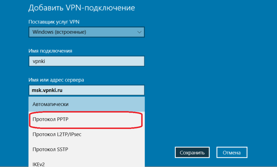The width and height of the screenshot is (277, 167).
Task: Cancel with the 'Отмена' button
Action: coord(232,152)
